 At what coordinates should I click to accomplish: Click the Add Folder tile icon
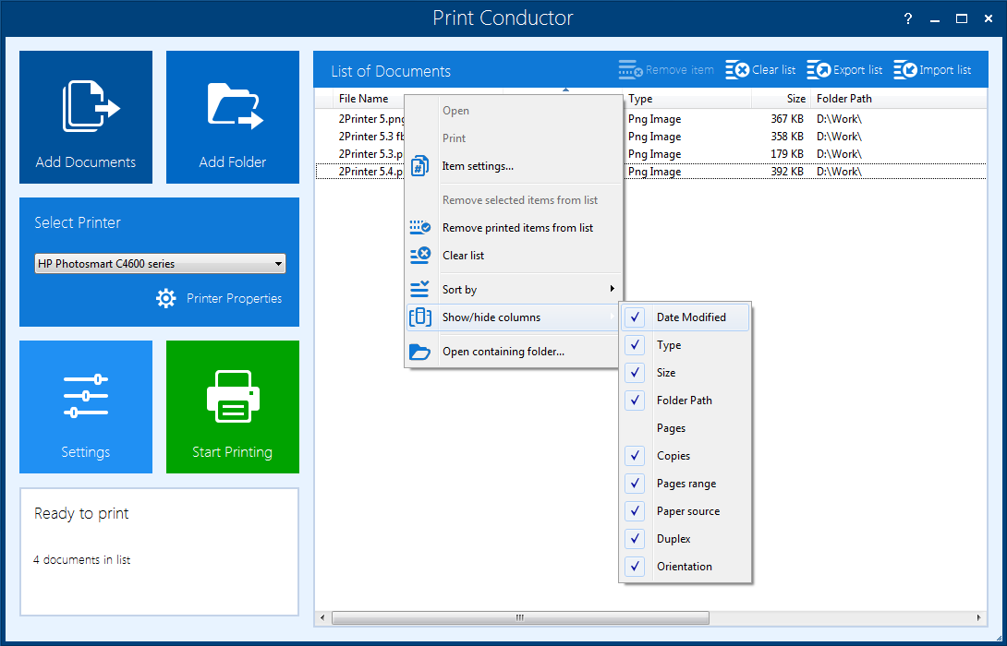[235, 107]
